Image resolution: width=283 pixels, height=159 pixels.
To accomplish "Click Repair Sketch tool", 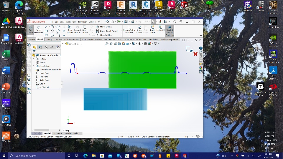I will point(139,29).
